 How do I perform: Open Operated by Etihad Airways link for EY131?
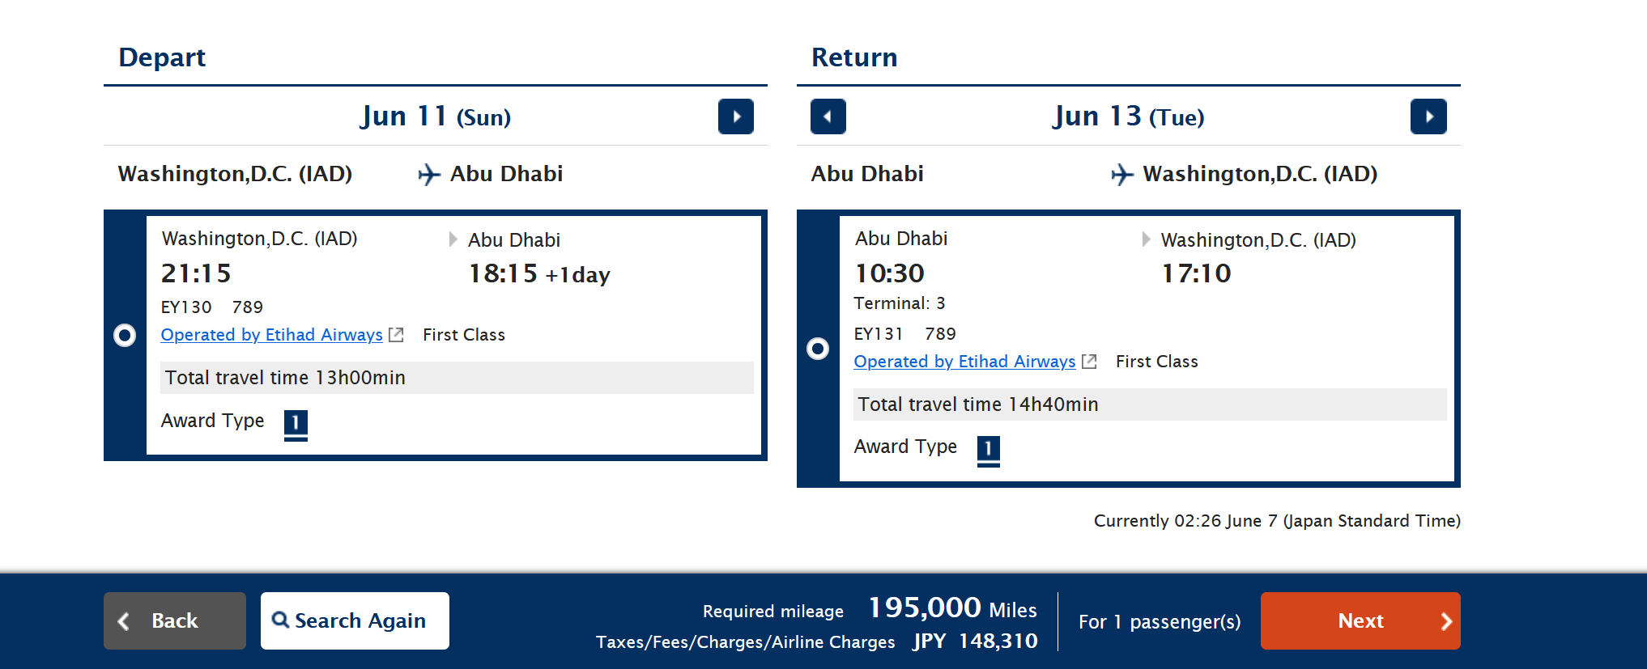pyautogui.click(x=964, y=362)
